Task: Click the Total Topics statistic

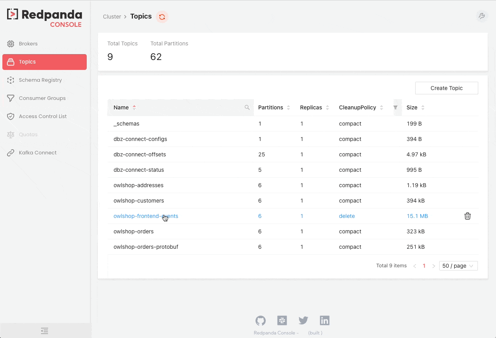Action: coord(122,51)
